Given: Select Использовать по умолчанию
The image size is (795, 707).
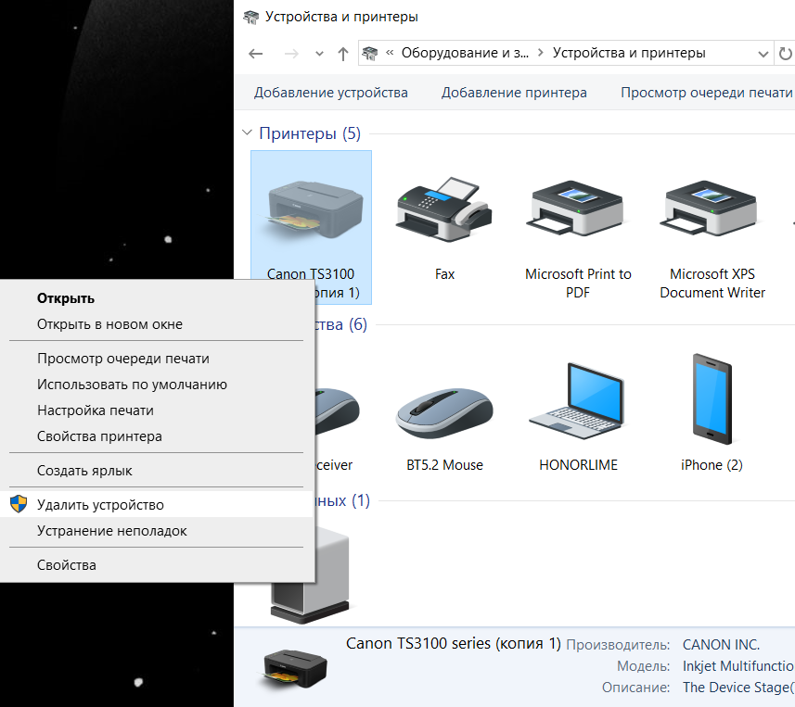Looking at the screenshot, I should point(157,385).
